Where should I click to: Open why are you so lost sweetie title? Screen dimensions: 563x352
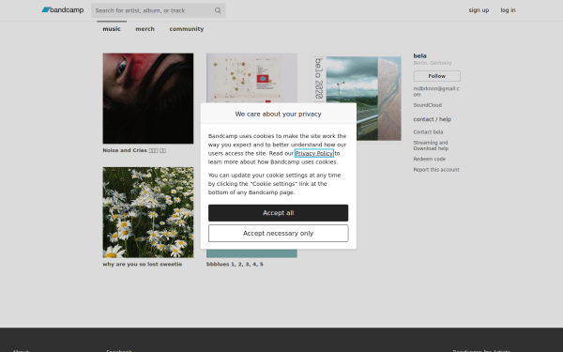click(x=143, y=264)
